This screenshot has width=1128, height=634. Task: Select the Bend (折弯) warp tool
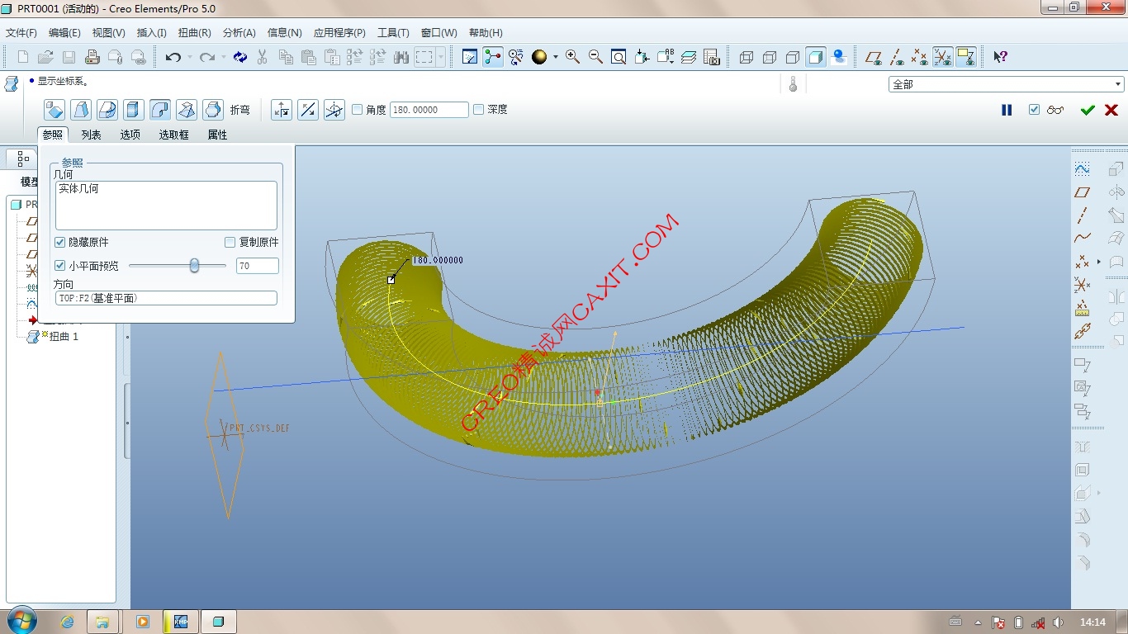pyautogui.click(x=160, y=109)
